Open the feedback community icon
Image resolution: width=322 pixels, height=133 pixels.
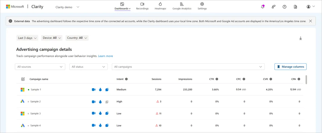[273, 7]
